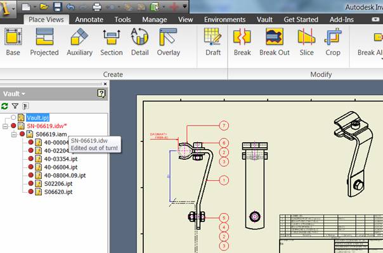Collapse the S06619.iam assembly node
This screenshot has width=383, height=253.
point(14,134)
